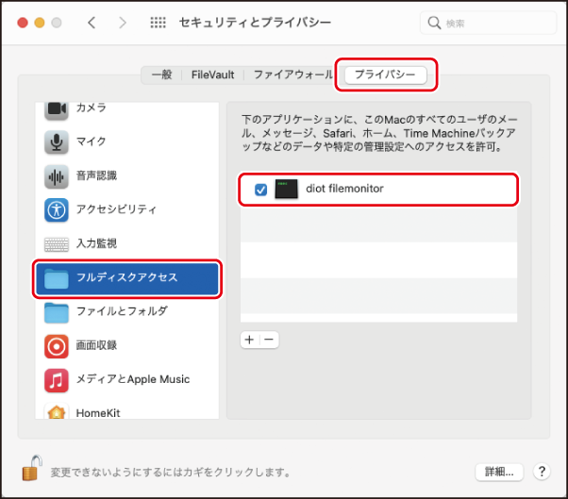Remove app with the minus button
Screen dimensions: 568x499
[269, 340]
